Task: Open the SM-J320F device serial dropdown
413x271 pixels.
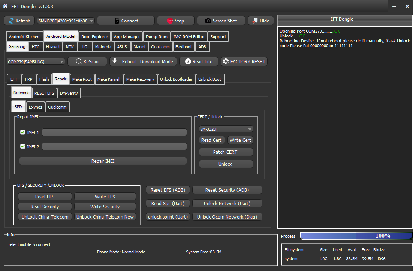Action: [66, 21]
